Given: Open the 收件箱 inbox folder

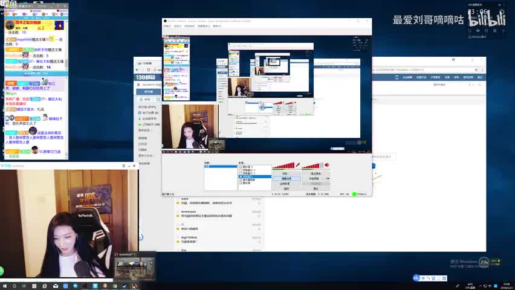Looking at the screenshot, I should [147, 107].
